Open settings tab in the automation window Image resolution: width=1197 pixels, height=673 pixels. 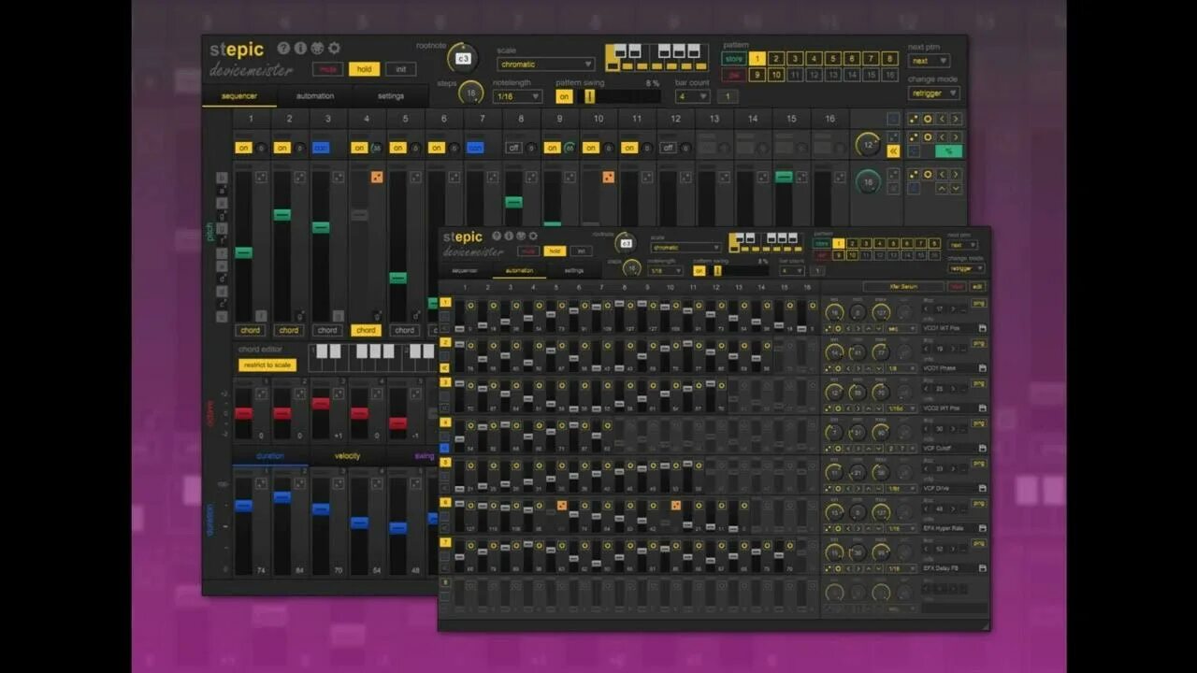point(573,271)
